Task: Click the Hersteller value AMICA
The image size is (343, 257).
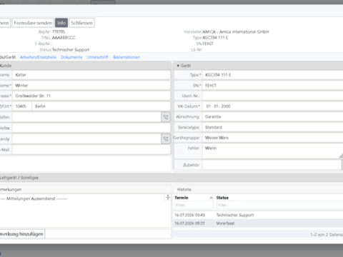Action: (x=236, y=31)
